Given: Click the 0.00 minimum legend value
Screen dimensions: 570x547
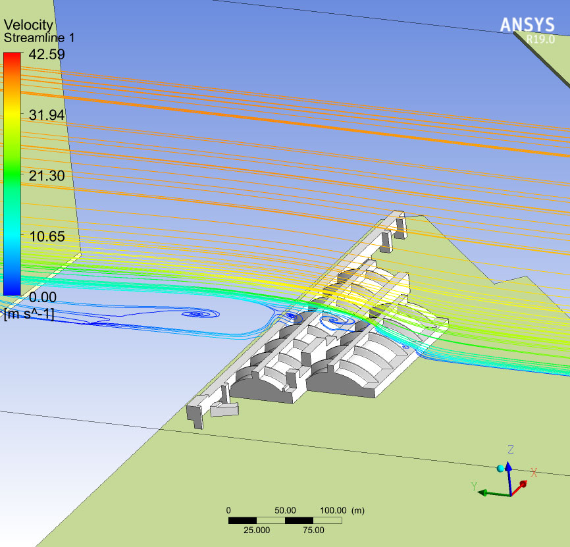Looking at the screenshot, I should coord(43,297).
